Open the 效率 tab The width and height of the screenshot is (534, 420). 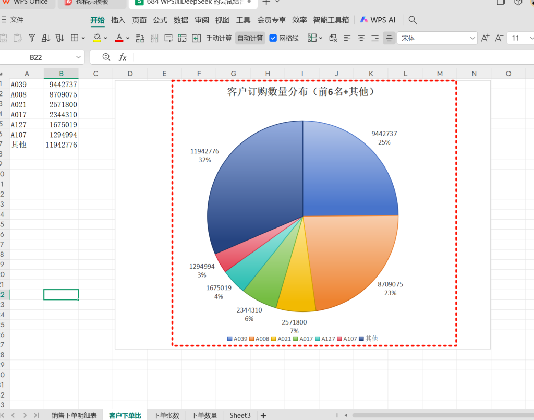tap(299, 20)
